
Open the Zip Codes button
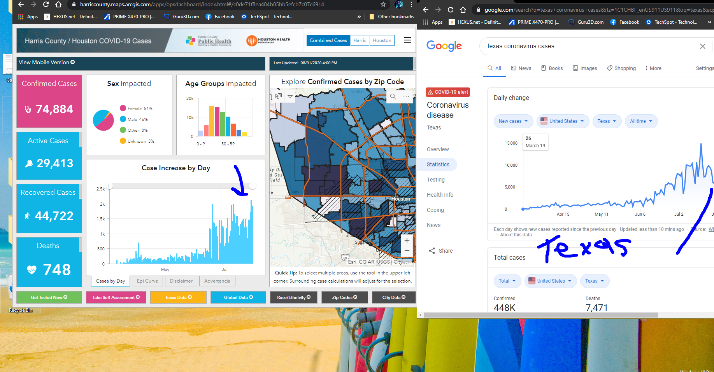click(x=344, y=297)
